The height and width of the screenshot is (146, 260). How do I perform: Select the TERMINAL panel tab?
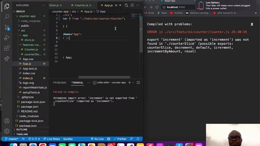click(77, 83)
